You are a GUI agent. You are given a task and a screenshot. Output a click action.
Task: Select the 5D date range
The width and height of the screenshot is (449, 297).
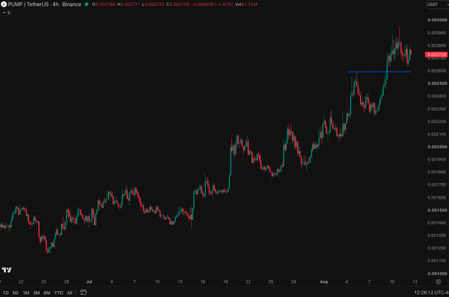(x=15, y=292)
